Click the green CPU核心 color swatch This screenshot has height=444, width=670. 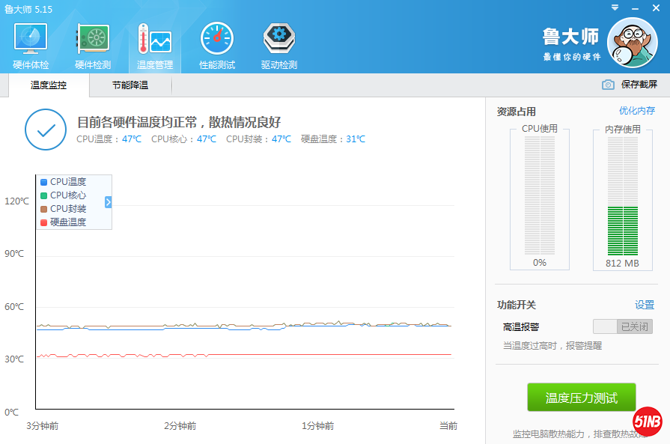(43, 195)
